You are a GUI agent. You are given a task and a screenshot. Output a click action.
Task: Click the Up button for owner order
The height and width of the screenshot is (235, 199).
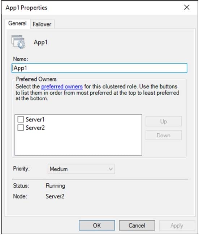point(164,121)
